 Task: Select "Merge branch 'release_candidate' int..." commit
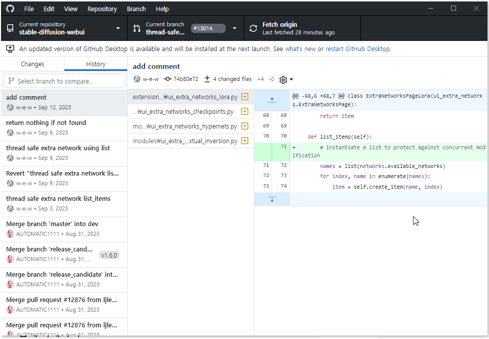point(64,279)
